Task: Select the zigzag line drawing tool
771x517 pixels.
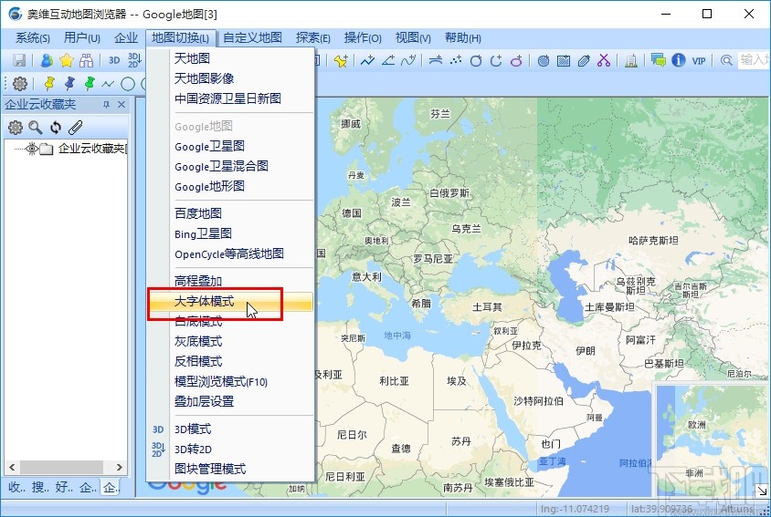Action: [108, 84]
